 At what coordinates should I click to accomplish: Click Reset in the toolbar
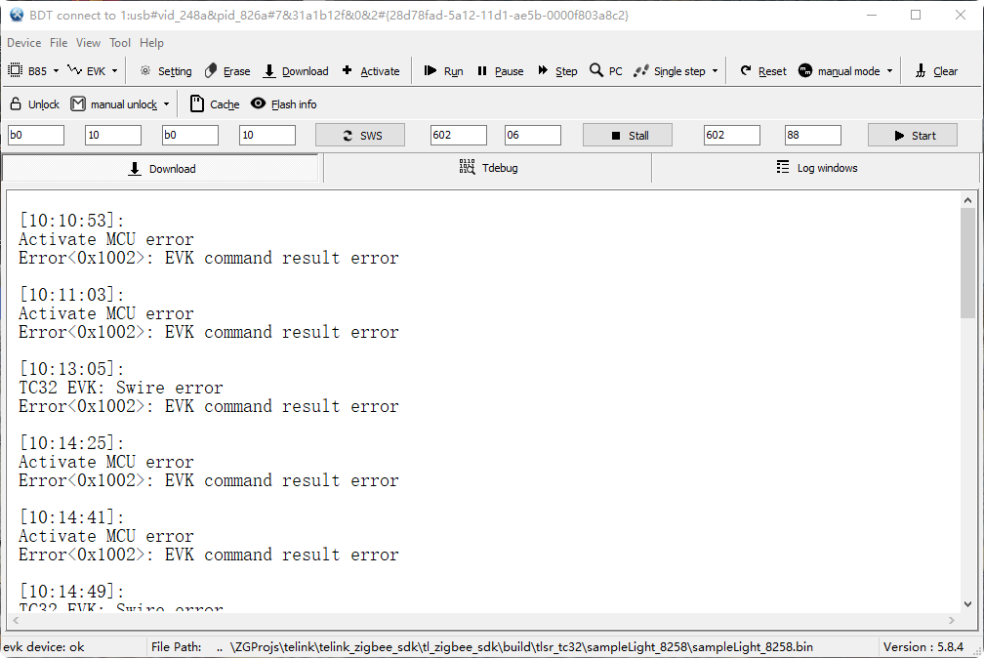pyautogui.click(x=763, y=71)
